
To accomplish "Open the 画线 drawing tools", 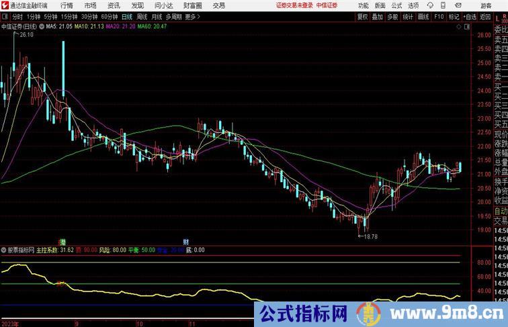I will [x=423, y=16].
